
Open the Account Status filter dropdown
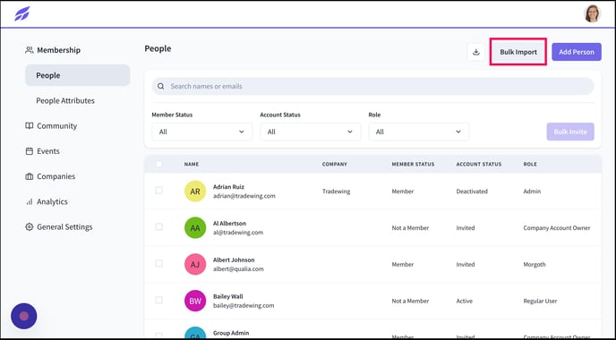[311, 132]
